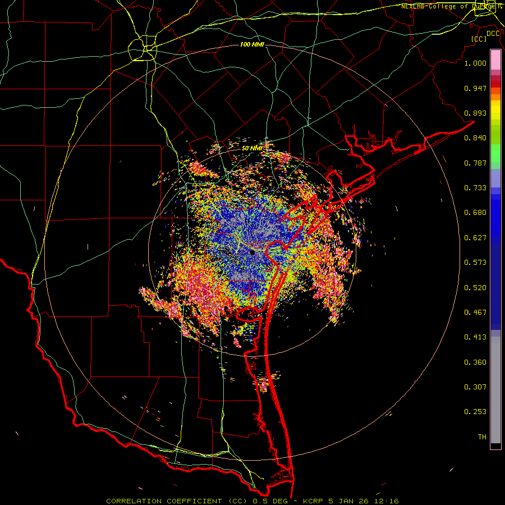The height and width of the screenshot is (505, 505).
Task: Click the 0.680 legend value
Action: click(475, 213)
